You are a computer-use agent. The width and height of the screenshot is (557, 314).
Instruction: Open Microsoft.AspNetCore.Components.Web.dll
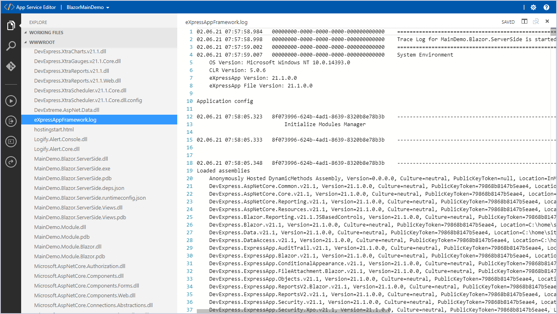pos(85,295)
